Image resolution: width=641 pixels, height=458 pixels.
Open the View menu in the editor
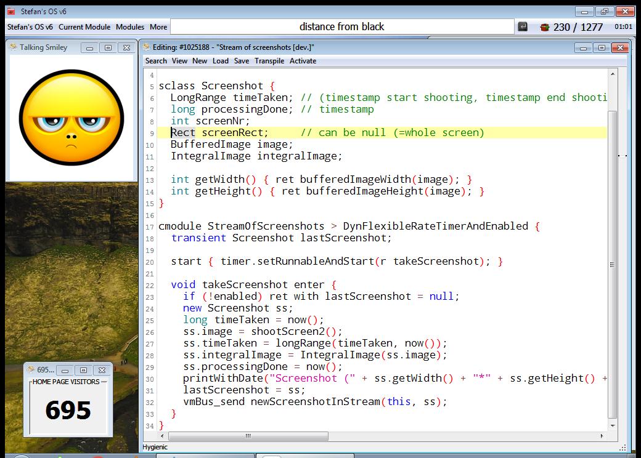pyautogui.click(x=179, y=61)
